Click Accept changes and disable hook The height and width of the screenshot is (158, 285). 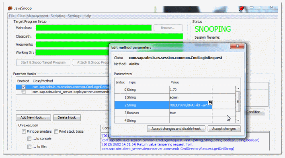click(x=176, y=129)
